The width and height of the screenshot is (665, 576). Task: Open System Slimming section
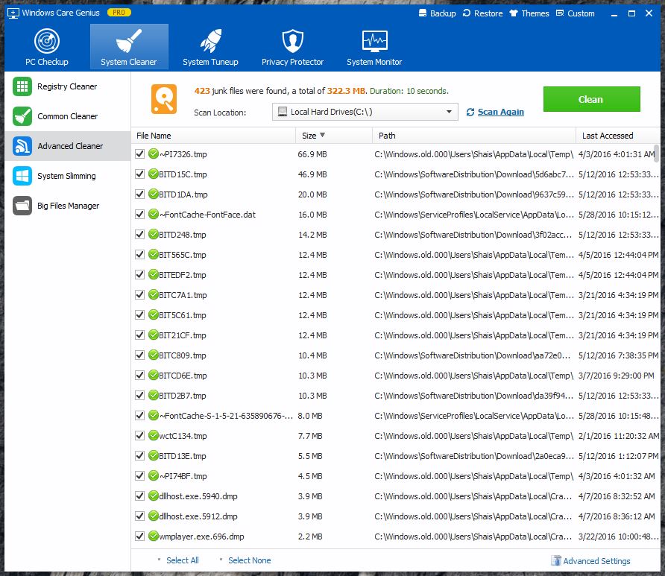(x=67, y=176)
